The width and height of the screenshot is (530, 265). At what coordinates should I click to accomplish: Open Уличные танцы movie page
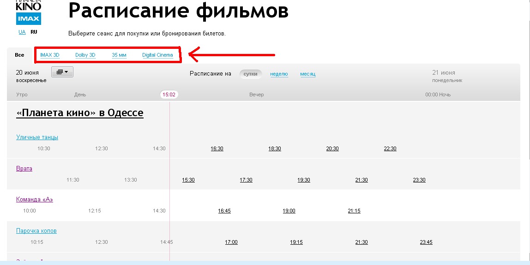[37, 137]
